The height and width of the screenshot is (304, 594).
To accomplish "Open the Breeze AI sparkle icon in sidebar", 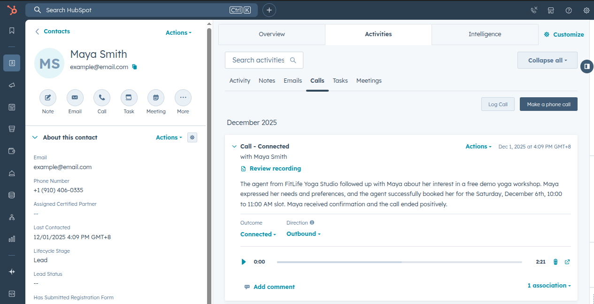I will pyautogui.click(x=12, y=272).
